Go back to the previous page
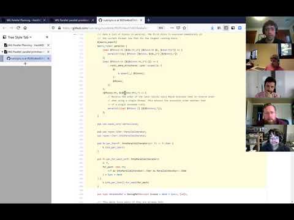The width and height of the screenshot is (294, 220). pos(4,28)
